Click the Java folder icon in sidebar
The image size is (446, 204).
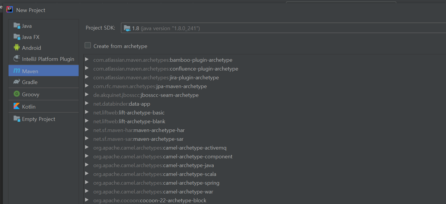[17, 26]
